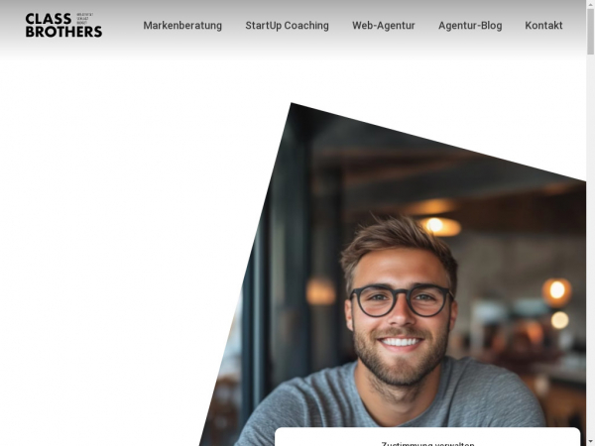Go to the StartUp Coaching page
Viewport: 595px width, 446px height.
click(287, 26)
